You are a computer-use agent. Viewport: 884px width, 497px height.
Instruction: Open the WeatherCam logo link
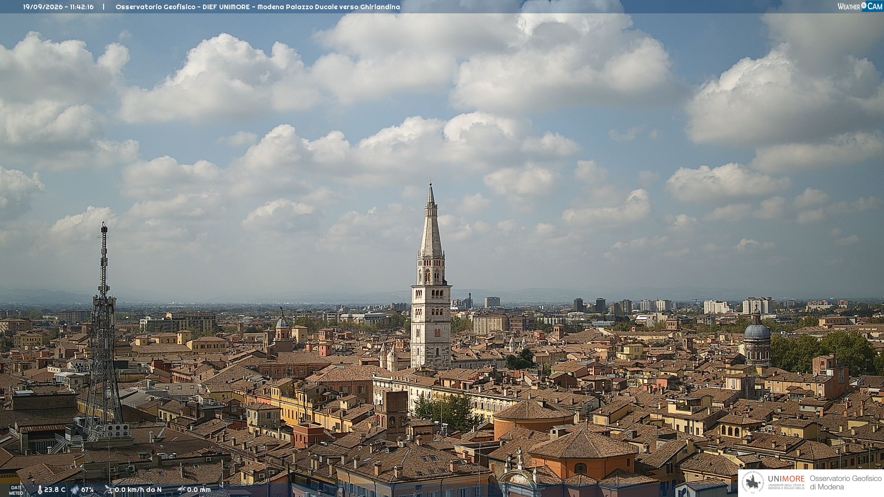[860, 6]
